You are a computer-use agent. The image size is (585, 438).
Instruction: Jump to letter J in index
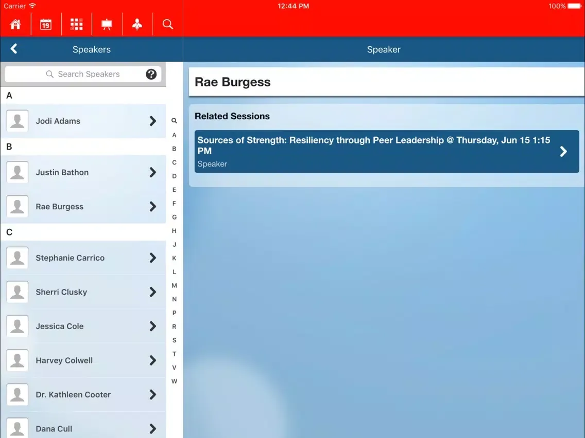coord(174,244)
